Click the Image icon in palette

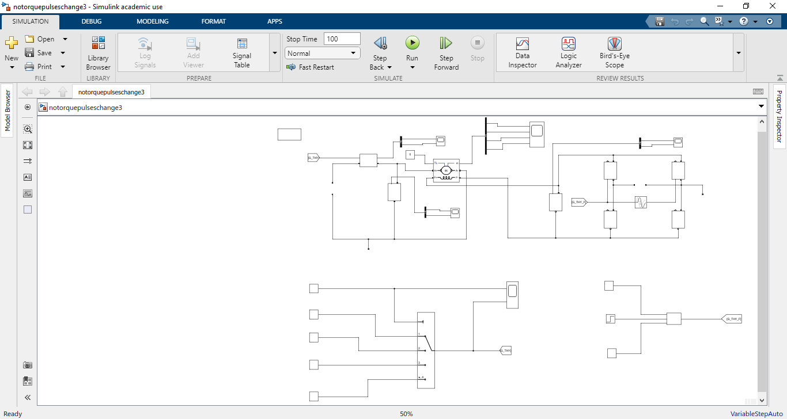(28, 193)
